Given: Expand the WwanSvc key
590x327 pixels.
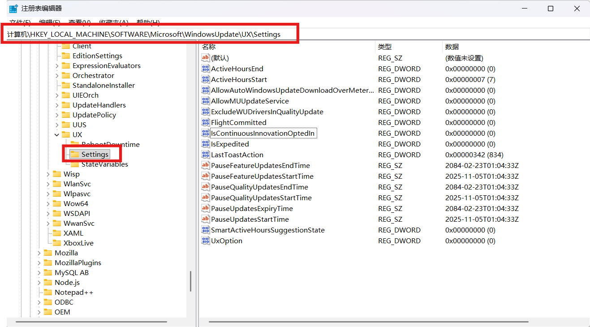Looking at the screenshot, I should 48,223.
